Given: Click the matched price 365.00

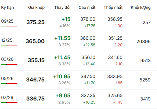Looking at the screenshot, I should [35, 41].
